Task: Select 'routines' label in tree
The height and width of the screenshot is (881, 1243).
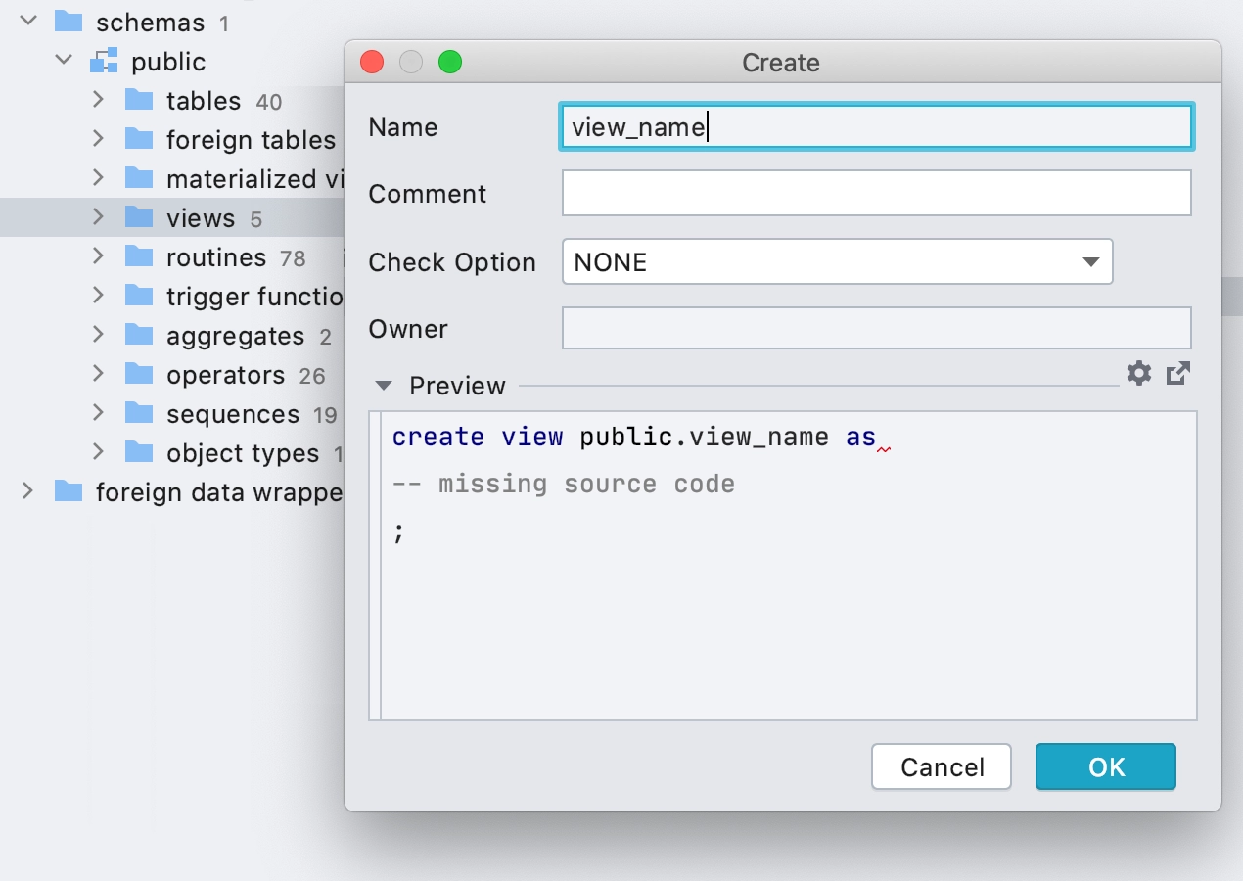Action: pyautogui.click(x=216, y=257)
